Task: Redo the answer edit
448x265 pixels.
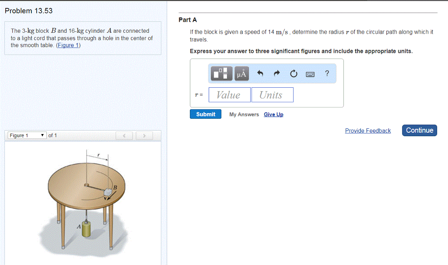Action: (276, 73)
